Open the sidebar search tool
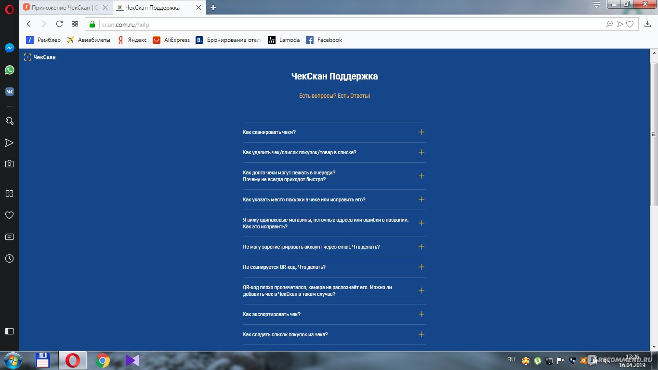The height and width of the screenshot is (370, 658). 9,121
